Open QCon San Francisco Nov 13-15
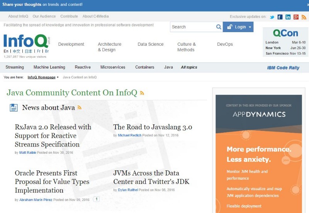 click(x=285, y=53)
